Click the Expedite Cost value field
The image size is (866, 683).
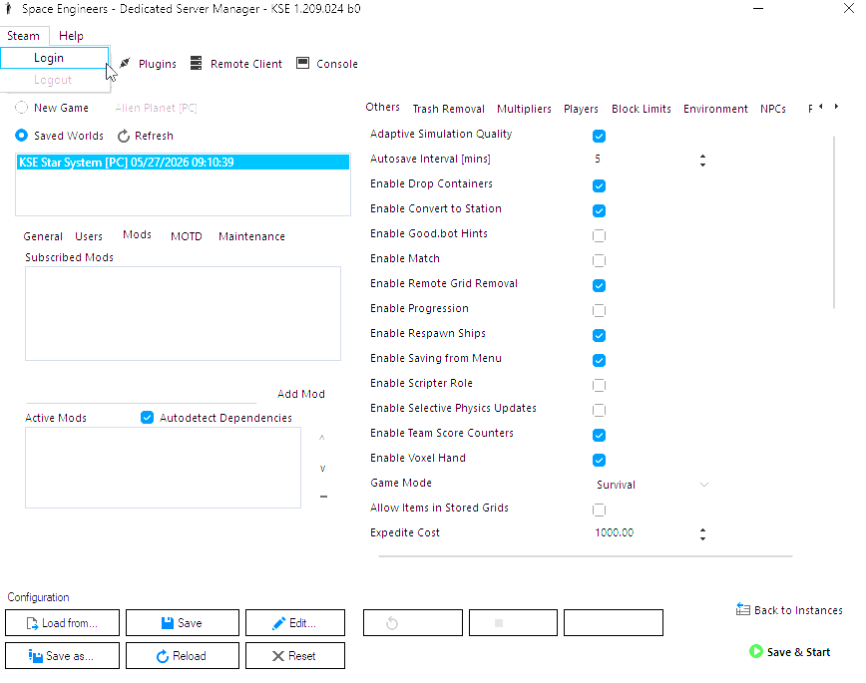(644, 532)
